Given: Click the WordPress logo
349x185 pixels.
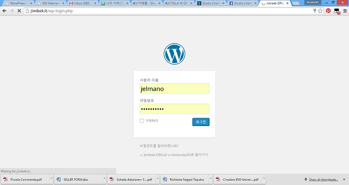Looking at the screenshot, I should coord(174,54).
